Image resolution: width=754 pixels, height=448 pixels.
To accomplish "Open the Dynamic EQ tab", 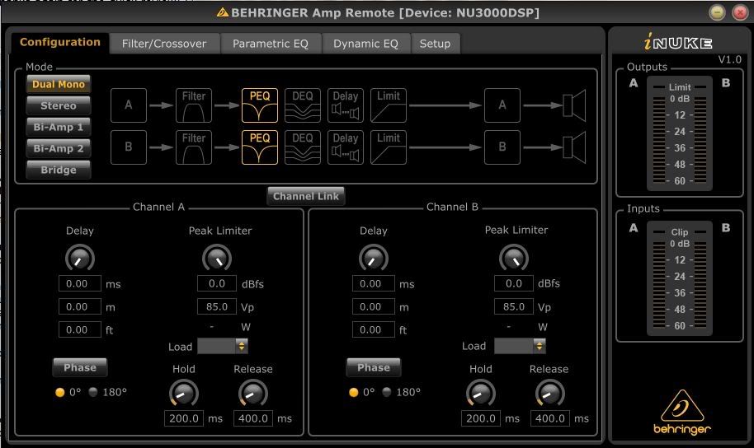I will tap(365, 44).
